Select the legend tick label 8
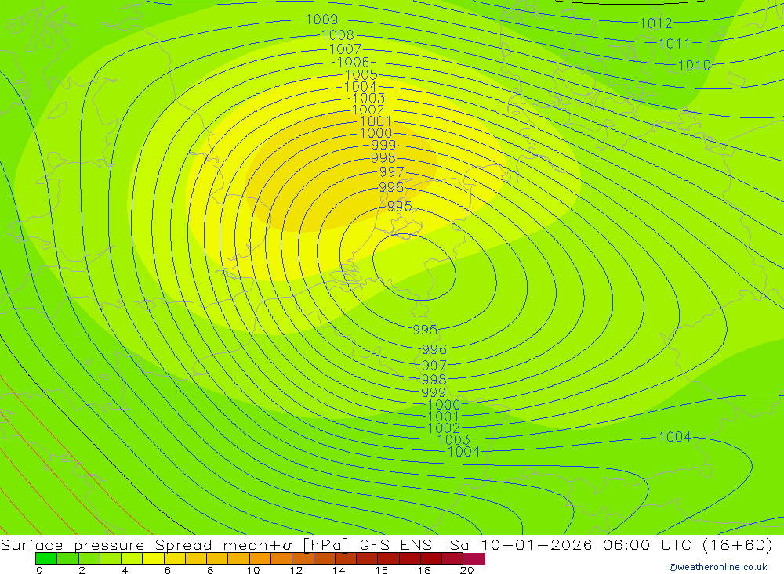The width and height of the screenshot is (784, 574). [210, 570]
